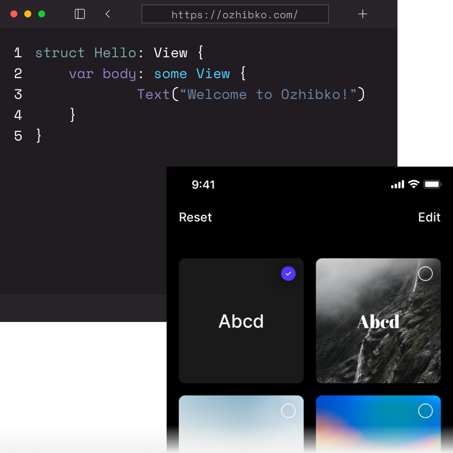Click line number 3 in the code gutter
Viewport: 453px width, 453px height.
click(x=18, y=95)
